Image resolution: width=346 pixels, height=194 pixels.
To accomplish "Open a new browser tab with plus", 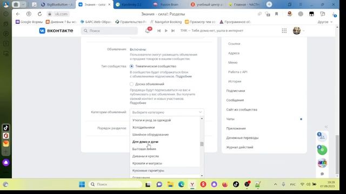I will click(269, 4).
